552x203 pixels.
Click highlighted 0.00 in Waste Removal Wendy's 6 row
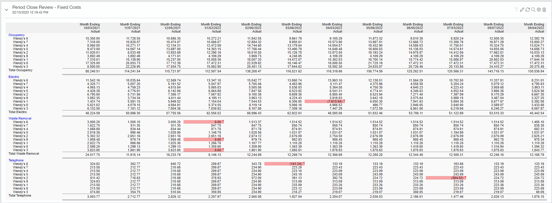(x=204, y=122)
